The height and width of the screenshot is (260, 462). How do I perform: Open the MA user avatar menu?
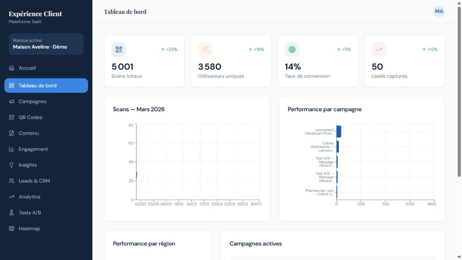point(439,11)
